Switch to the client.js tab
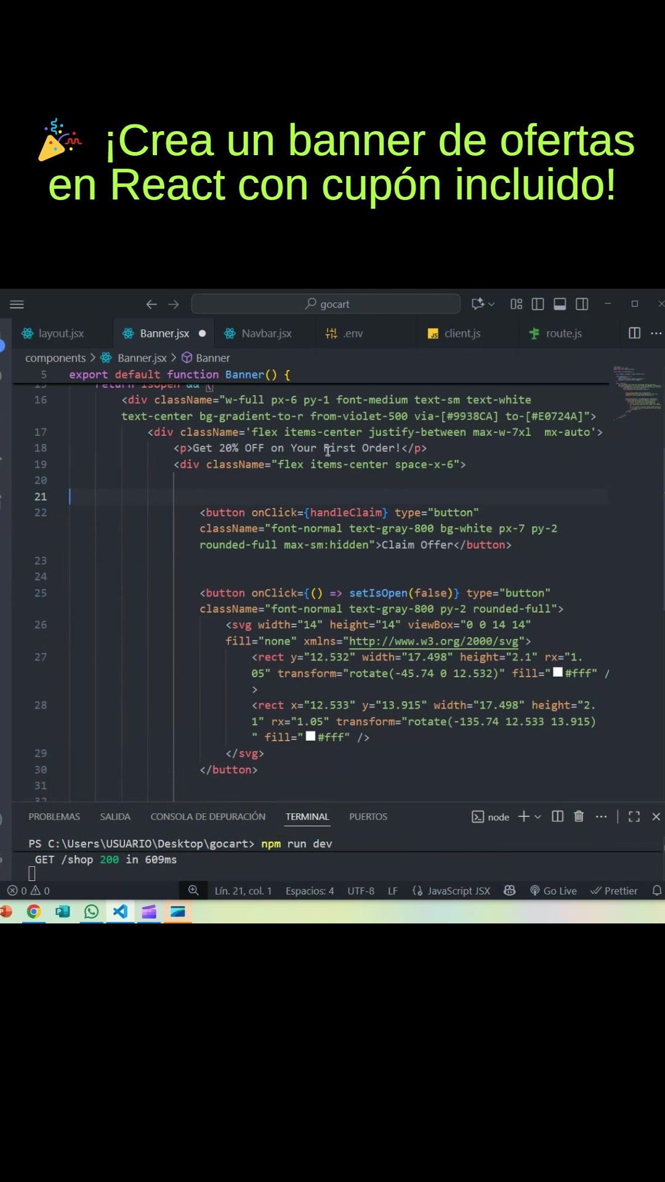Viewport: 665px width, 1182px height. coord(462,333)
